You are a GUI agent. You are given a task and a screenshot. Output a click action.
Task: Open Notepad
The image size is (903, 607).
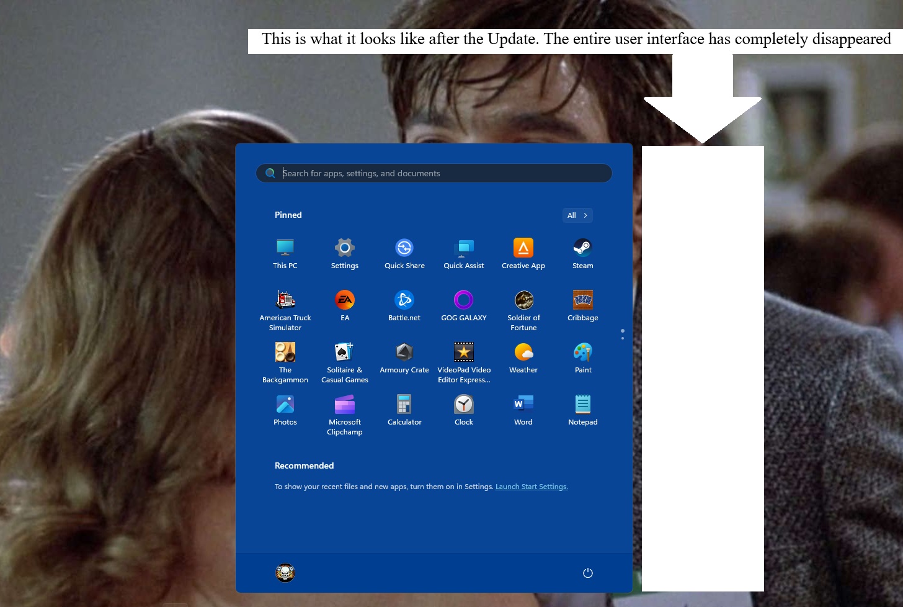click(583, 410)
